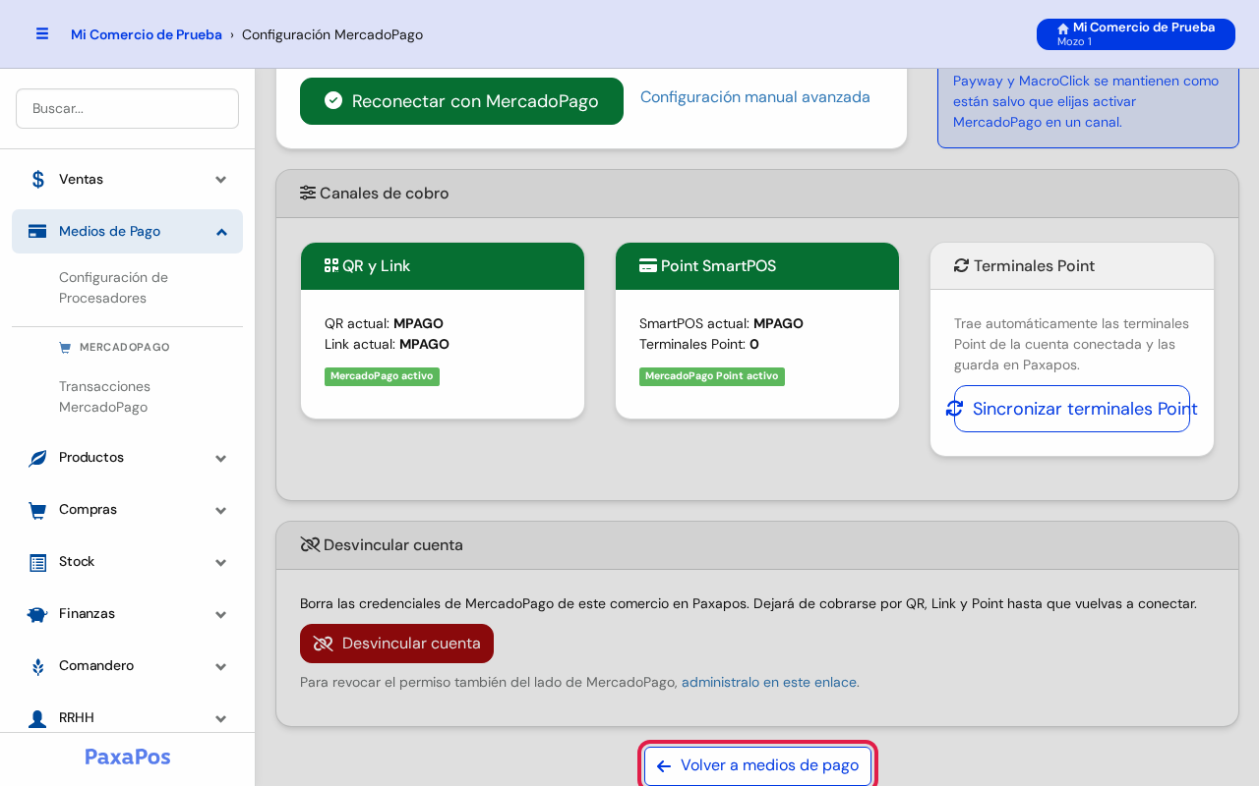This screenshot has width=1259, height=786.
Task: Click the QR code icon in QR y Link header
Action: [331, 265]
